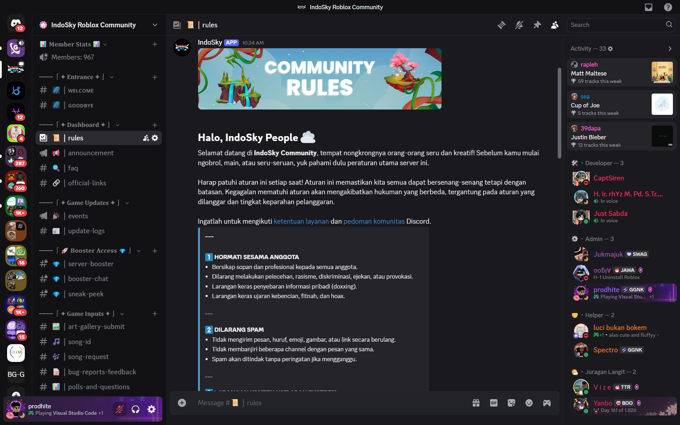The height and width of the screenshot is (425, 680).
Task: Open the gift Nitro icon
Action: [x=476, y=403]
